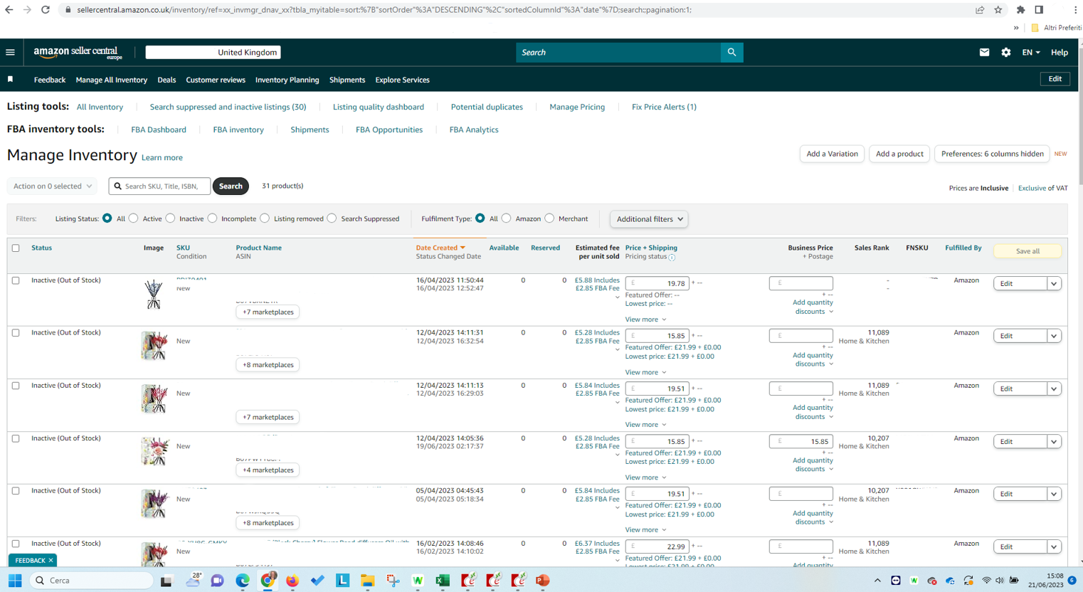Click the SKU search input field
The width and height of the screenshot is (1083, 592).
[x=160, y=186]
